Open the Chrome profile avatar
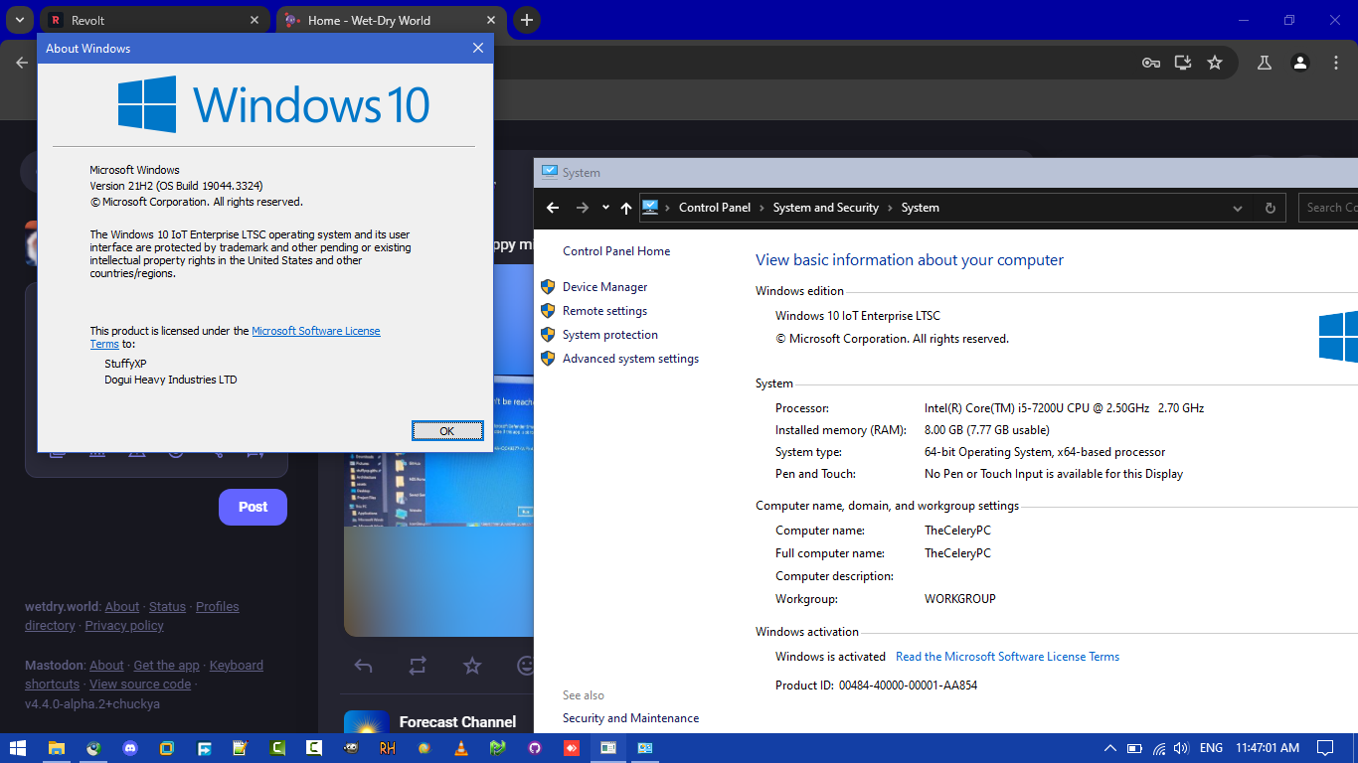1358x763 pixels. click(1300, 62)
